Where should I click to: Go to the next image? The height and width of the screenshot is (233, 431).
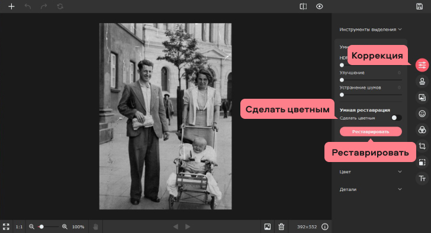click(188, 226)
